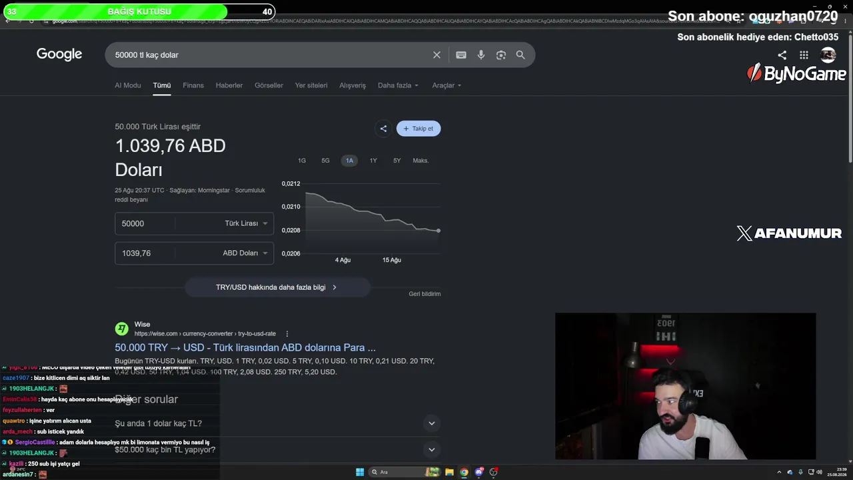853x480 pixels.
Task: Select the 1A chart range
Action: (349, 161)
